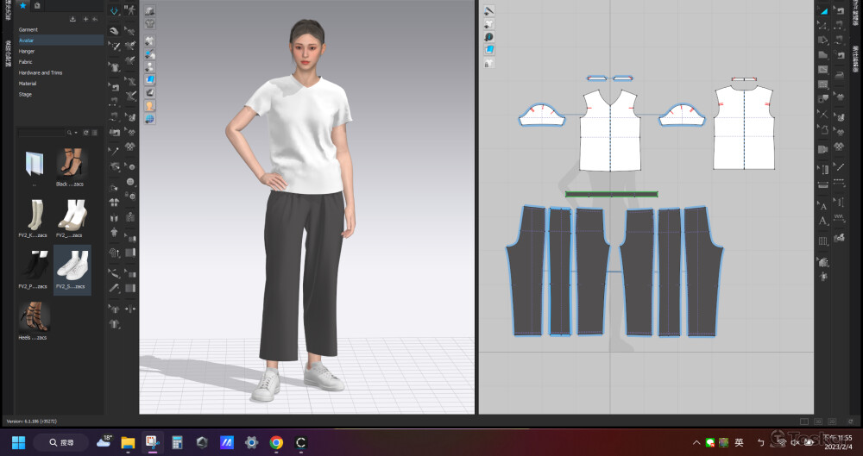Click the Windows Start button
Viewport: 863px width, 456px height.
point(18,442)
